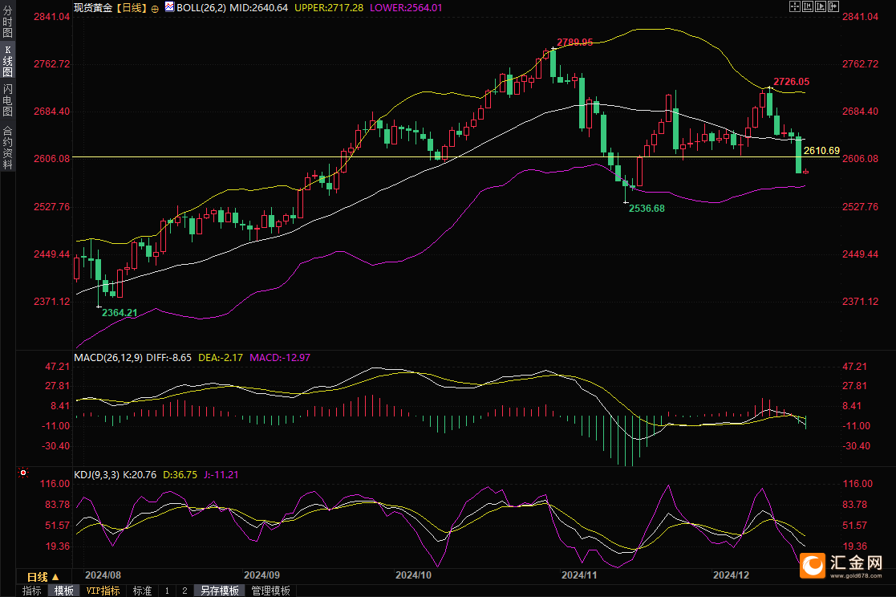Click the circled plus icon next to 日线
This screenshot has height=597, width=896.
[155, 7]
